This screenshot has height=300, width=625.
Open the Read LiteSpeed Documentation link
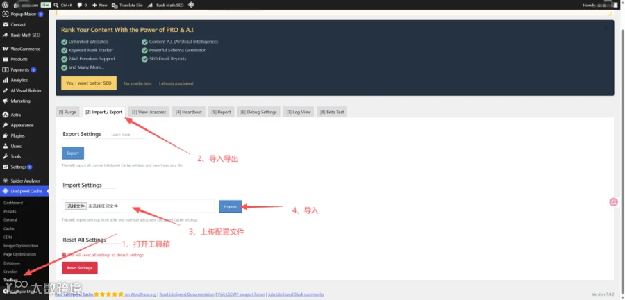click(187, 294)
